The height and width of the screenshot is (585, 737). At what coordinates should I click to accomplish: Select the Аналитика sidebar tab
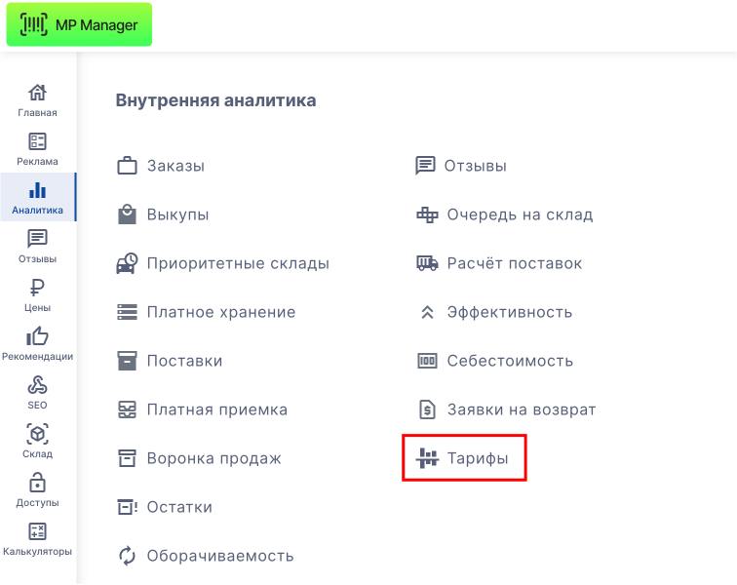click(x=37, y=197)
